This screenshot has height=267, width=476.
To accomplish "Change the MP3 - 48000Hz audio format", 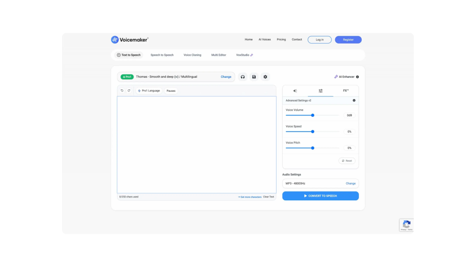I will [351, 183].
